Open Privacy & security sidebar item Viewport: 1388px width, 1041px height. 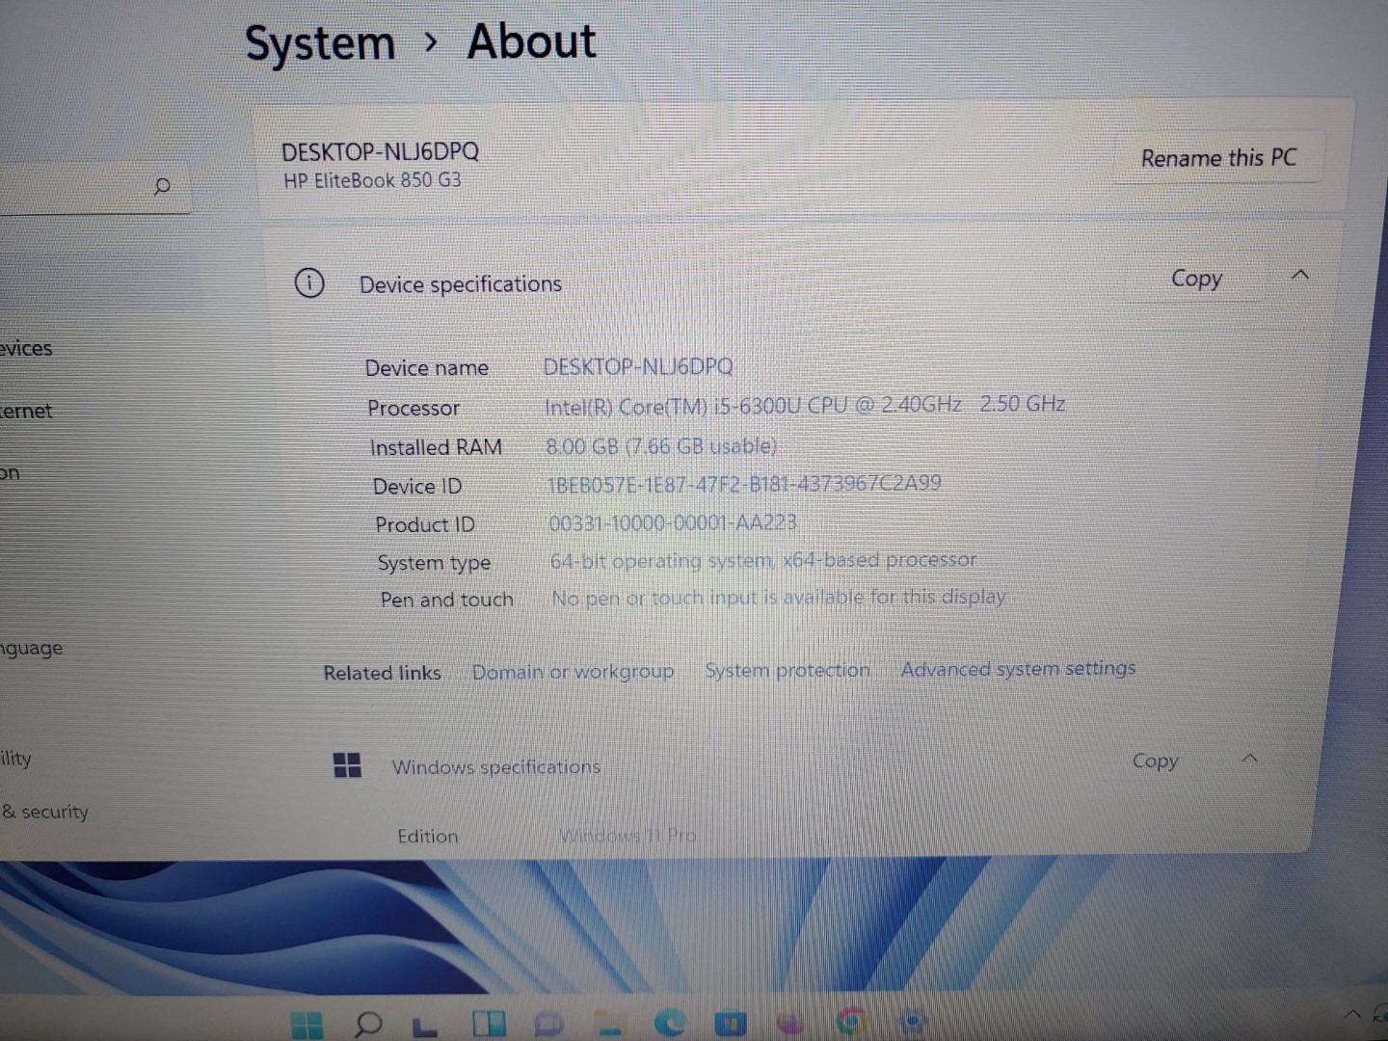point(44,812)
